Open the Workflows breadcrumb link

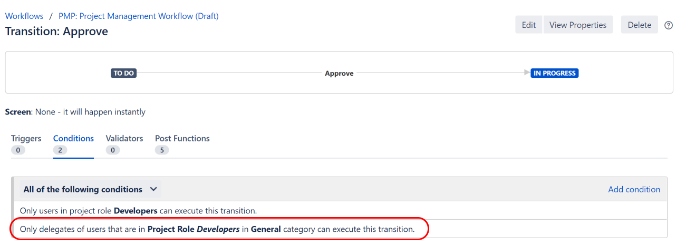coord(24,16)
